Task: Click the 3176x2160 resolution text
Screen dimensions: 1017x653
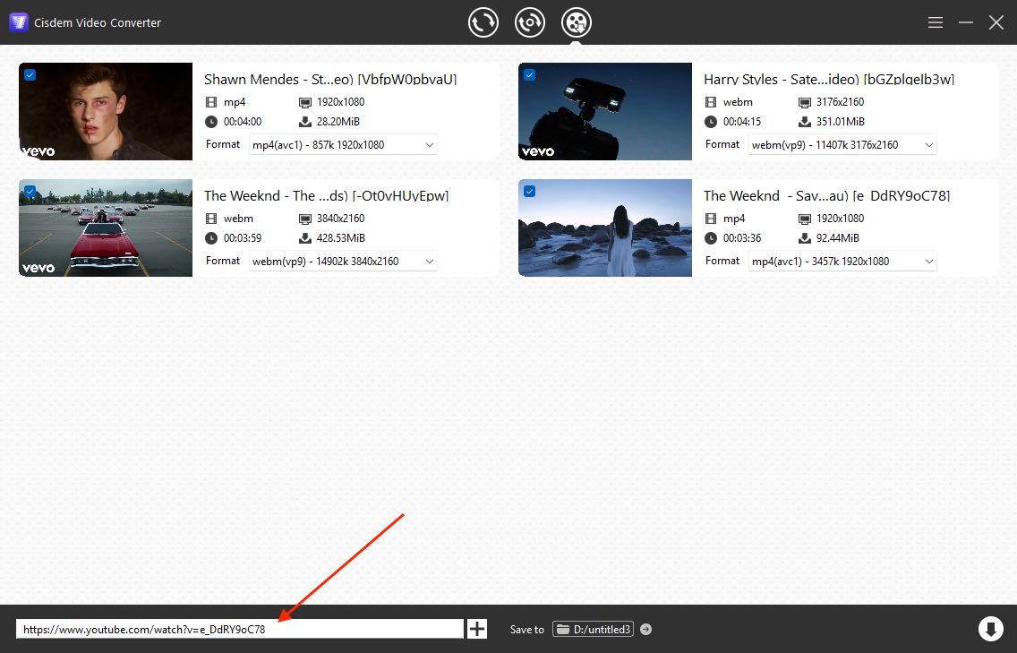Action: (840, 102)
